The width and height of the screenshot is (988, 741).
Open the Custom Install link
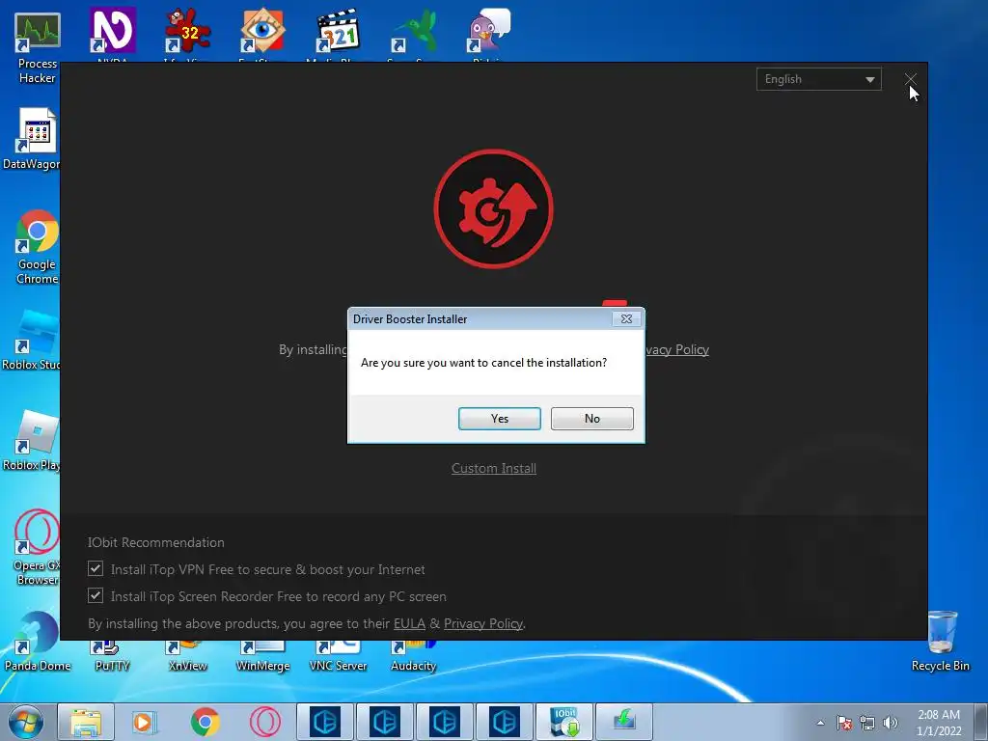point(494,468)
